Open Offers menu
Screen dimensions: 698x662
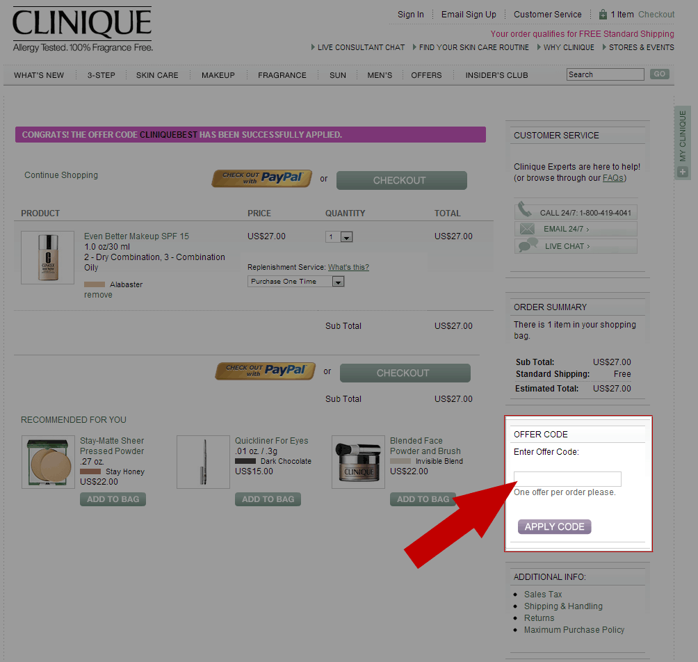426,75
